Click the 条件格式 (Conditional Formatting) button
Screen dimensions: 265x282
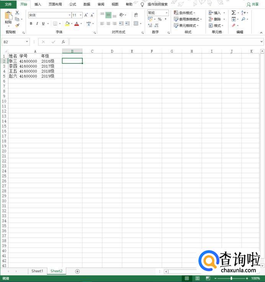[185, 13]
